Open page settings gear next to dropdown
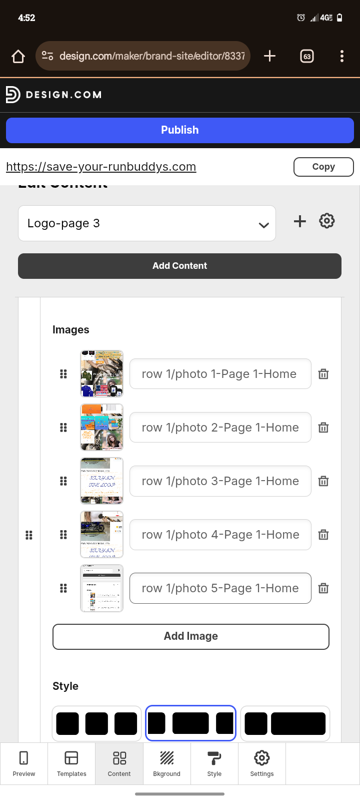The width and height of the screenshot is (360, 803). [327, 221]
